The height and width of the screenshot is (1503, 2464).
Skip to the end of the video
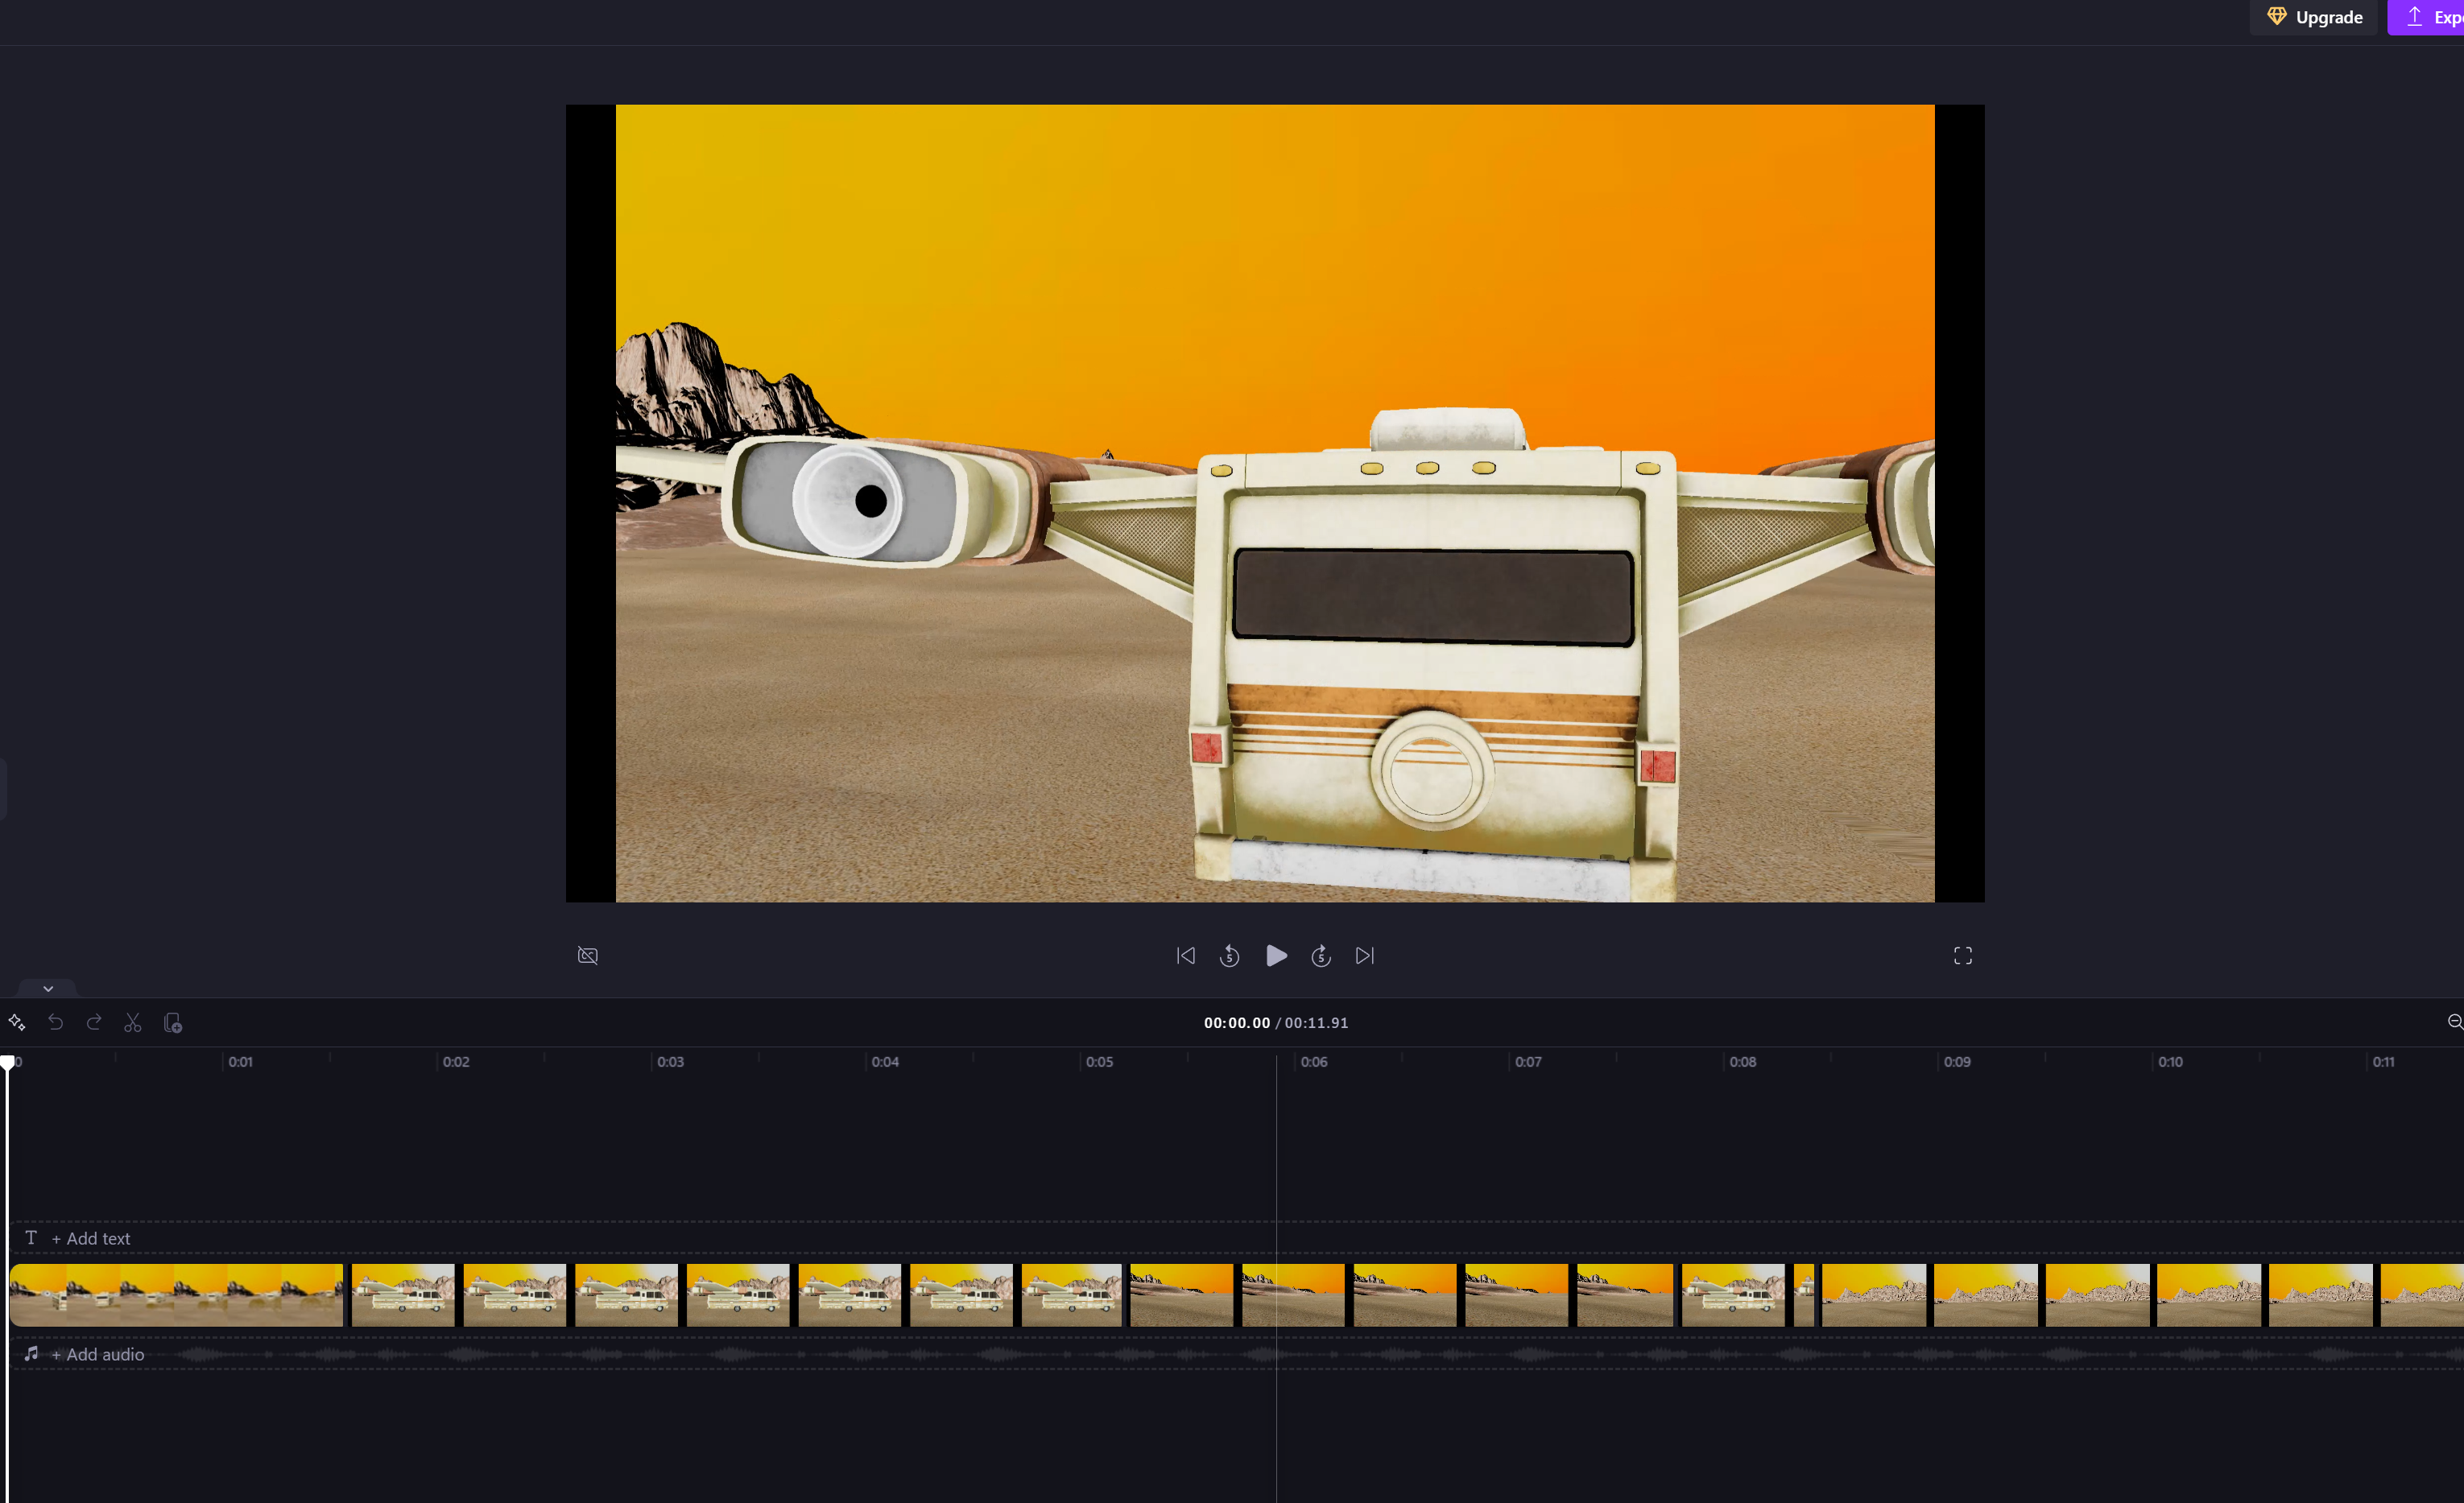coord(1365,955)
